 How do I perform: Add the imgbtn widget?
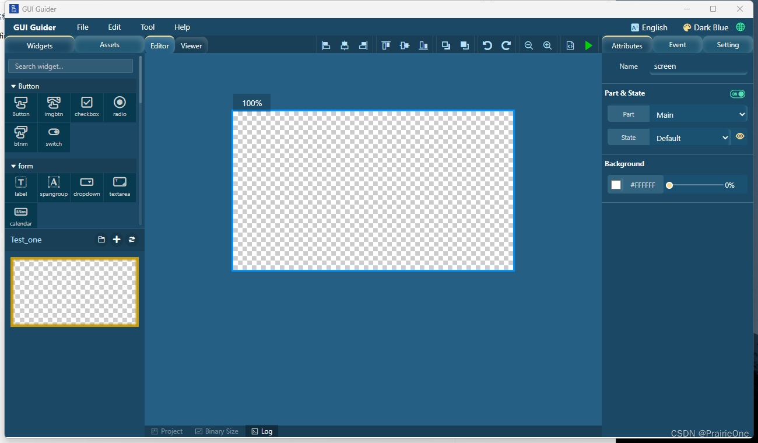tap(54, 107)
